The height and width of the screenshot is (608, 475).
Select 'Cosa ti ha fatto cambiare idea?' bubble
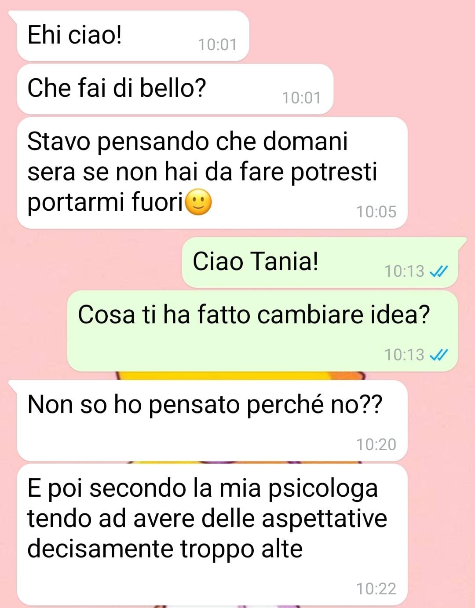click(x=263, y=331)
